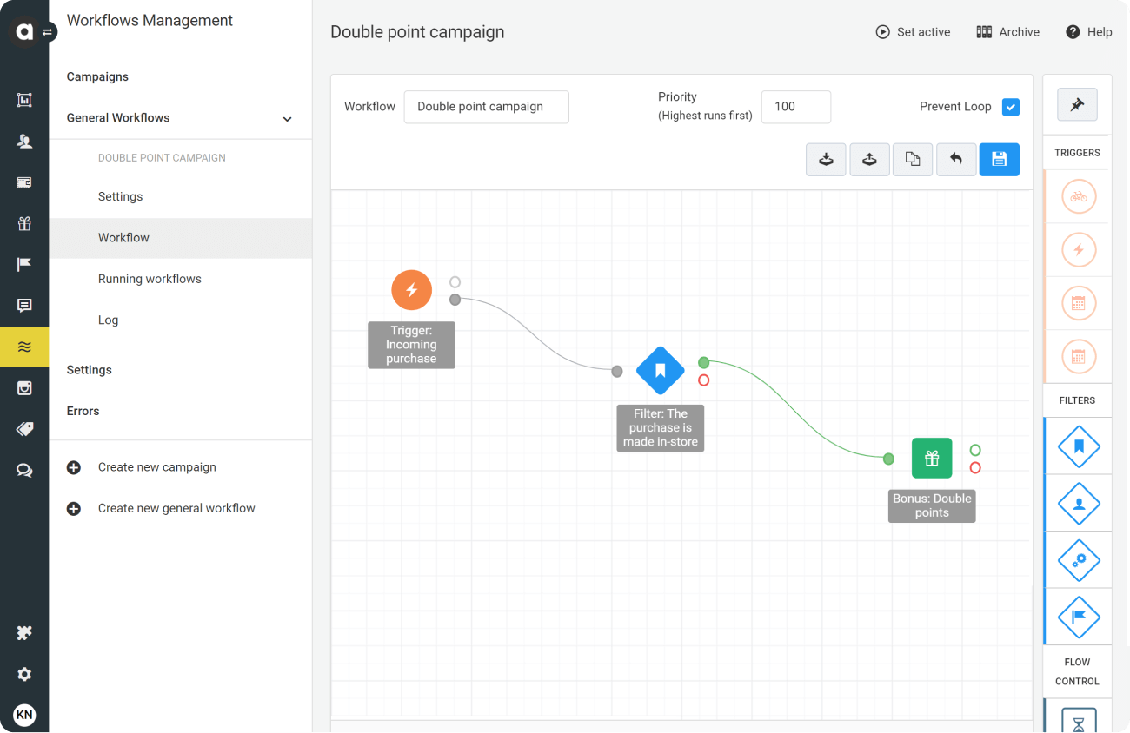This screenshot has width=1130, height=733.
Task: Open the Running workflows page
Action: click(x=150, y=278)
